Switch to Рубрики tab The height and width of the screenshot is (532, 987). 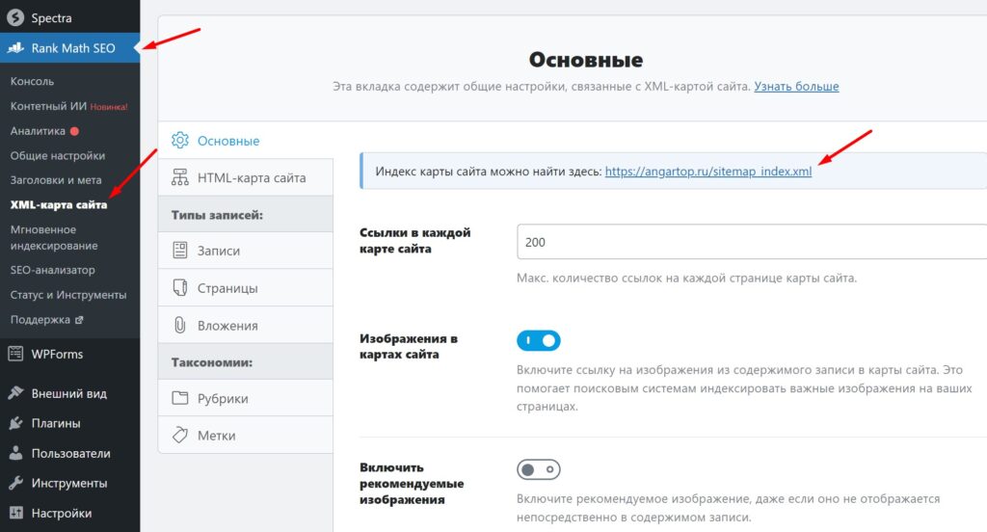point(246,398)
